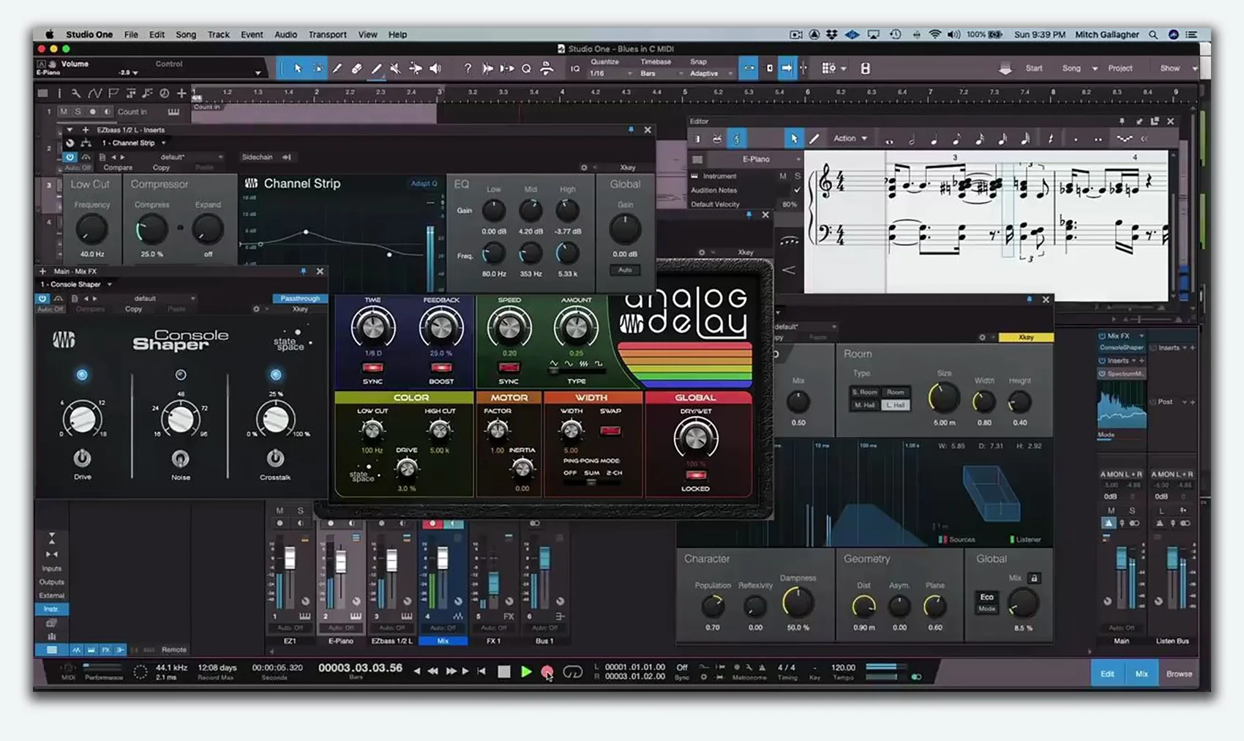Screen dimensions: 1244x741
Task: Select the Range tool in main toolbar
Action: (318, 68)
